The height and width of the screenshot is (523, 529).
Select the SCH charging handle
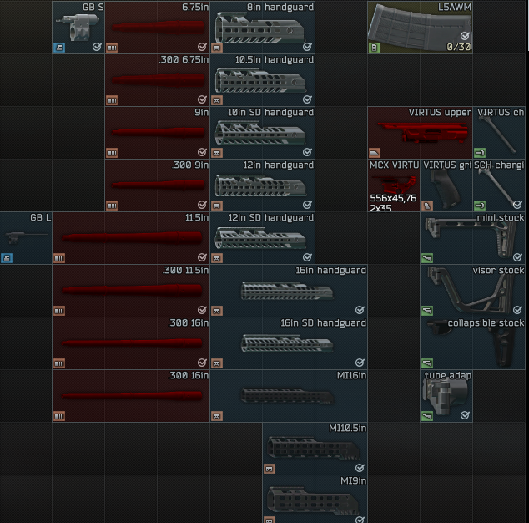(x=499, y=185)
